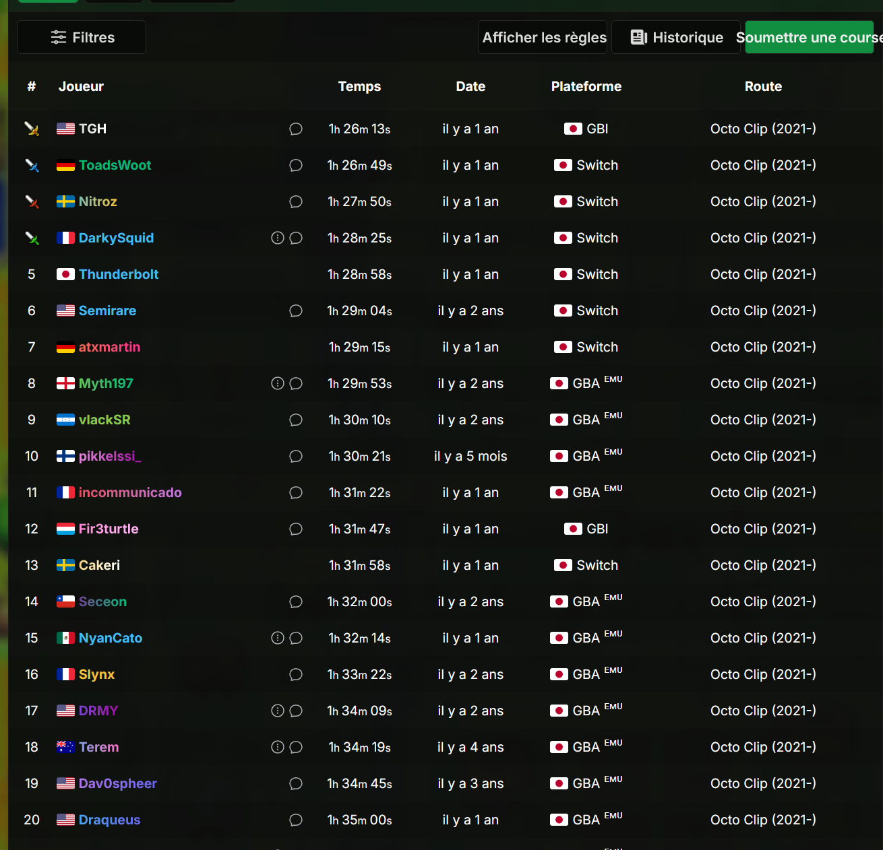This screenshot has height=850, width=883.
Task: Open incommunicado's player profile
Action: click(x=130, y=492)
